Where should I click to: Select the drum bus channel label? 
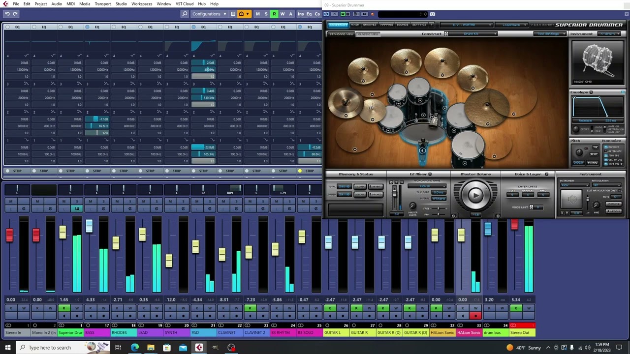click(496, 333)
